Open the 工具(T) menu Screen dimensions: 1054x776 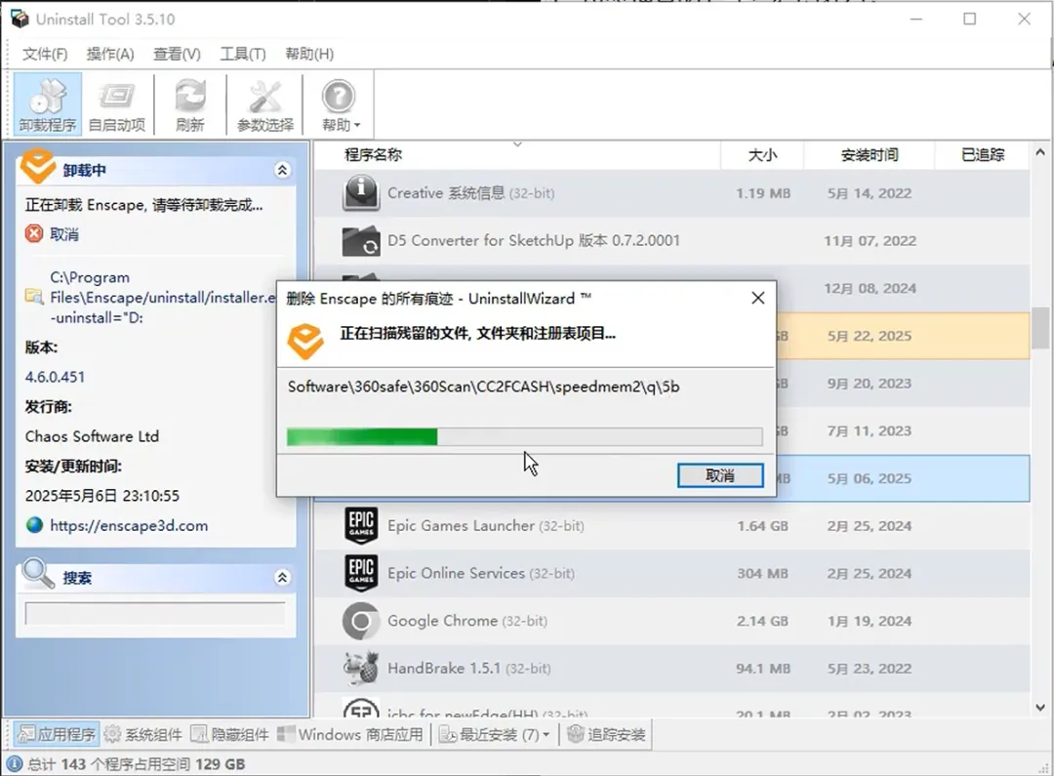coord(243,54)
